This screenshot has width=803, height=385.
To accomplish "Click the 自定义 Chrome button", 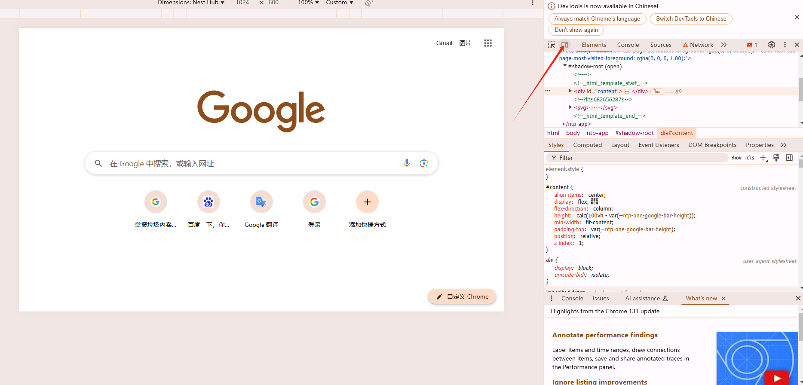I will tap(462, 296).
